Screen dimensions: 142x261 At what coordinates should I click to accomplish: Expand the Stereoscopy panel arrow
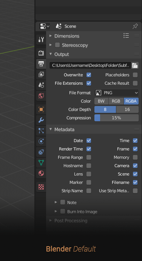point(51,45)
